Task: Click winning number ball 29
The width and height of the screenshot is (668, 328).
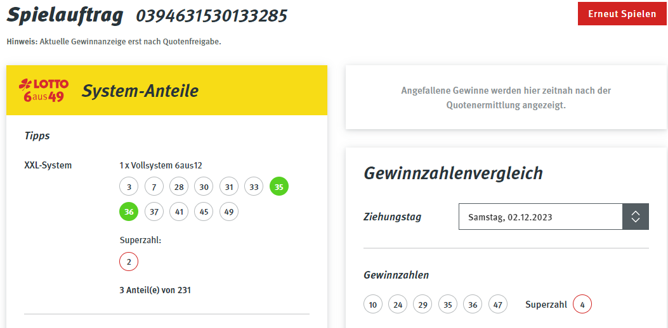Action: point(422,304)
